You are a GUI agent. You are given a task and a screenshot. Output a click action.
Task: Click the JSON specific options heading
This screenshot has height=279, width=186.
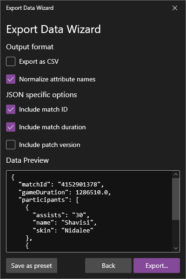(x=41, y=95)
